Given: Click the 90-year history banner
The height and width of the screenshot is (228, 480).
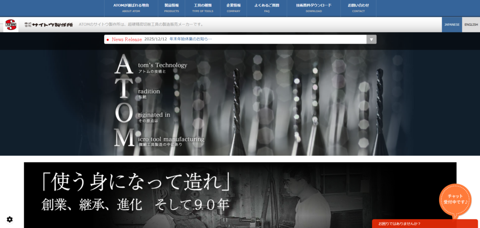Looking at the screenshot, I should click(x=240, y=195).
